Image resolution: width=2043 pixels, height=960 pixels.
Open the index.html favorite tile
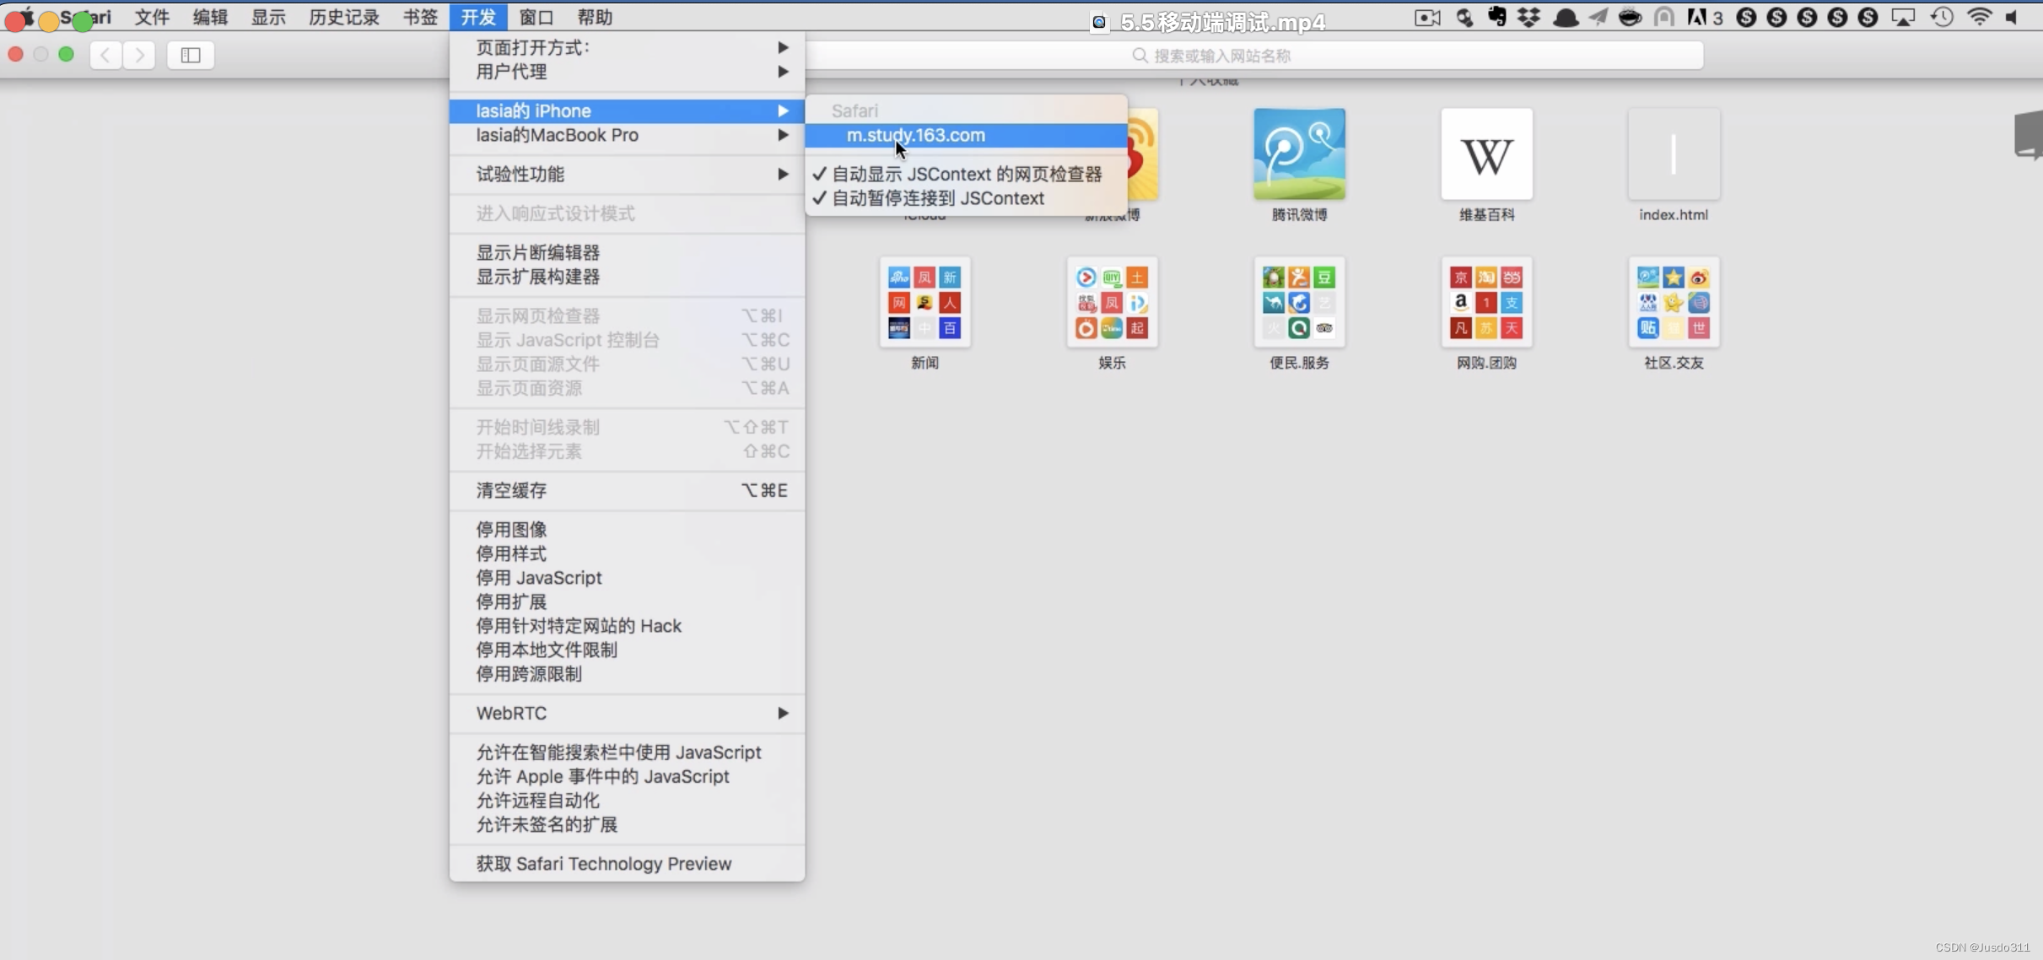1674,154
